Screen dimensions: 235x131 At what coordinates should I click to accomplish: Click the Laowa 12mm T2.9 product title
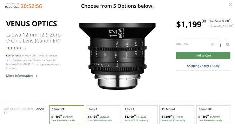(34, 38)
